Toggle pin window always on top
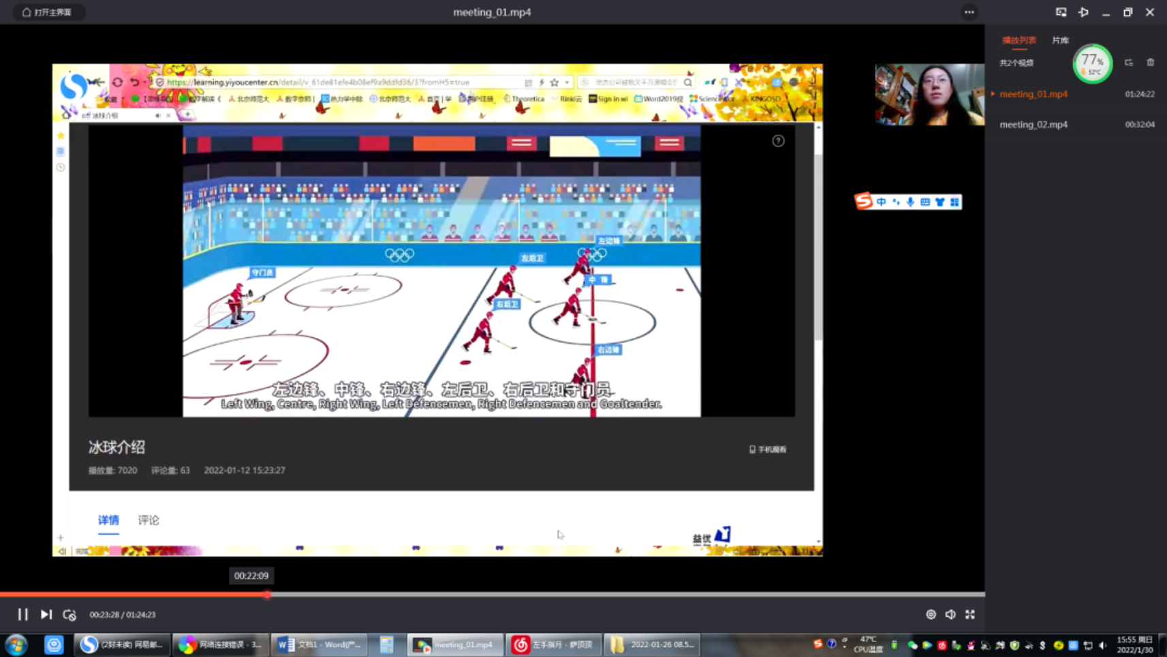 pos(1083,12)
